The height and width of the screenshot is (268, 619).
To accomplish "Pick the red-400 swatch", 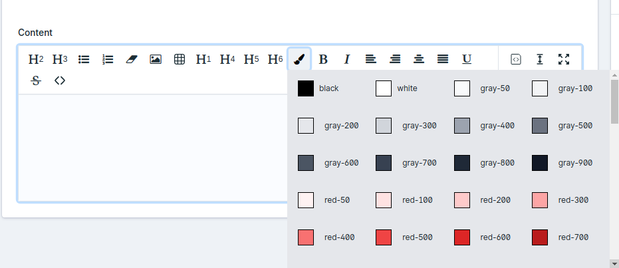I will pyautogui.click(x=306, y=237).
